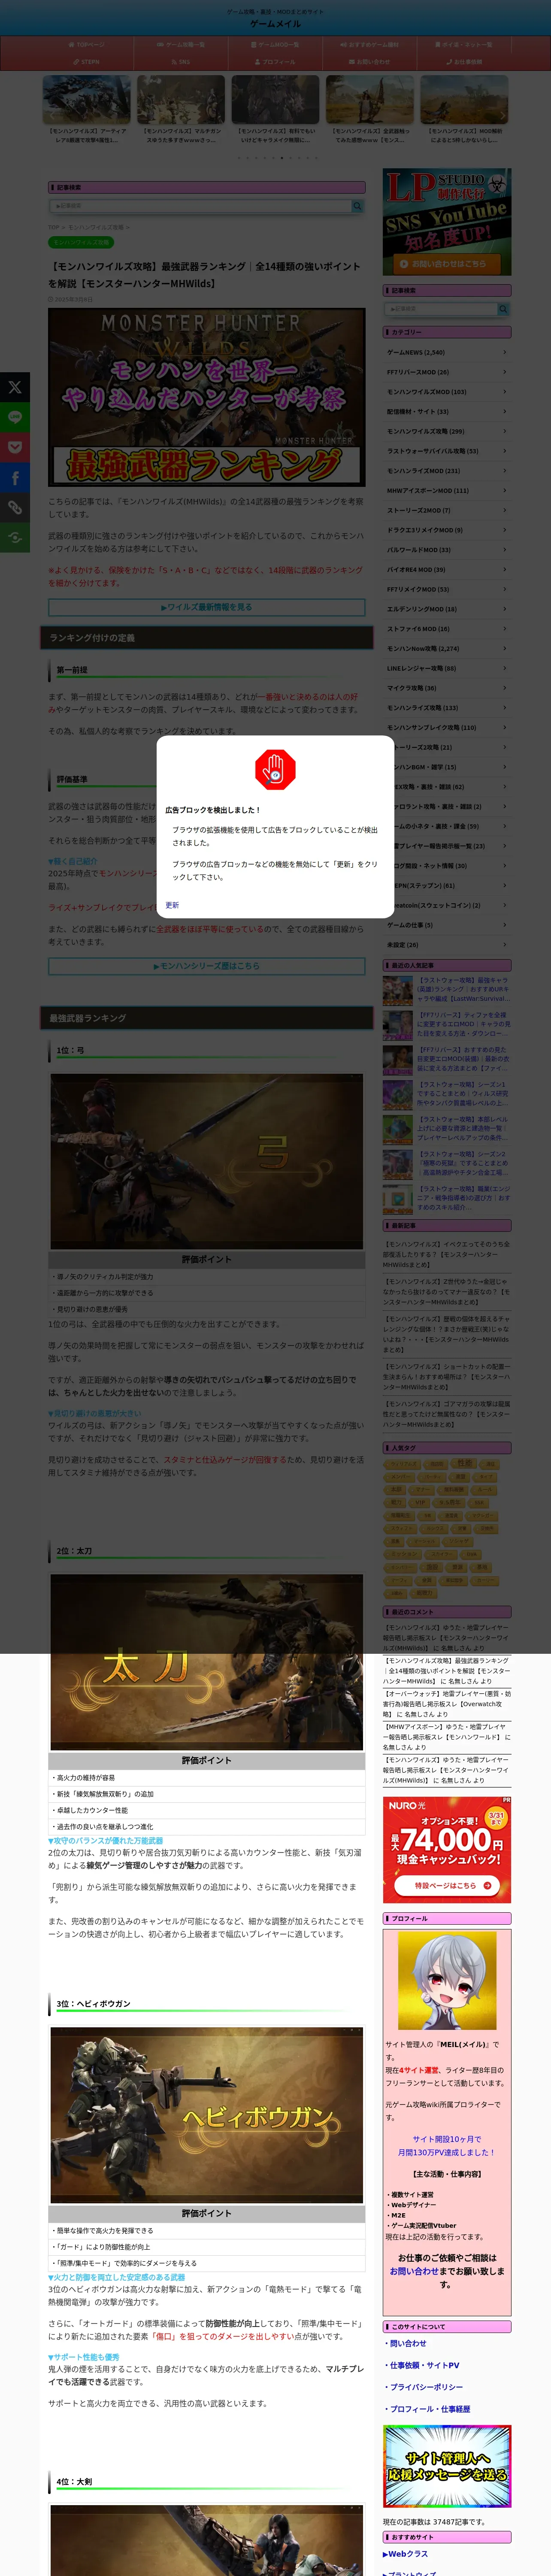Open お問い合わせ in the navigation bar
Image resolution: width=551 pixels, height=2576 pixels.
[369, 62]
